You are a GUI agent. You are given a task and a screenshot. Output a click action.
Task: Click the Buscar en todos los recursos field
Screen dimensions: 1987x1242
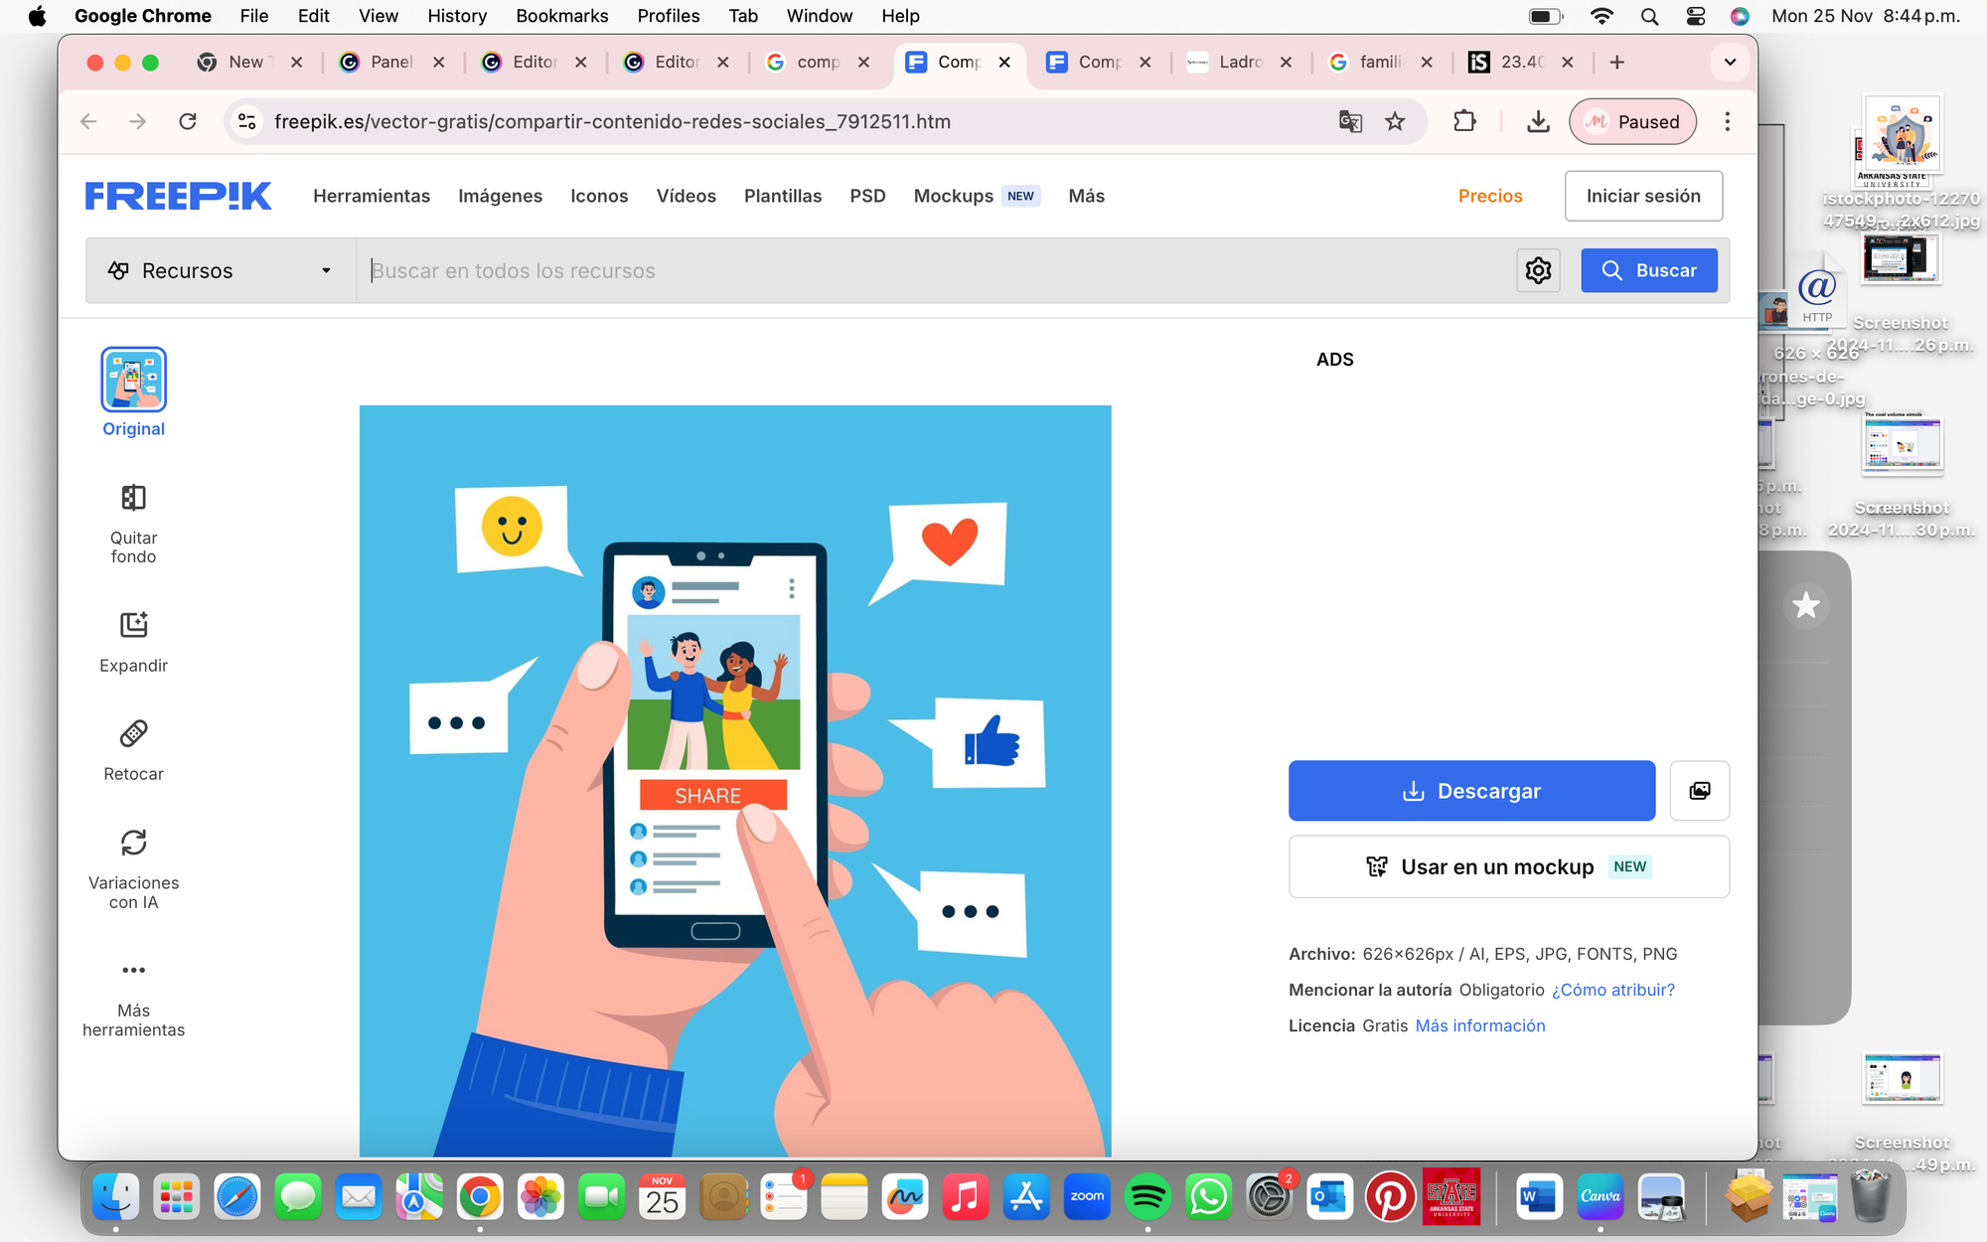click(934, 270)
